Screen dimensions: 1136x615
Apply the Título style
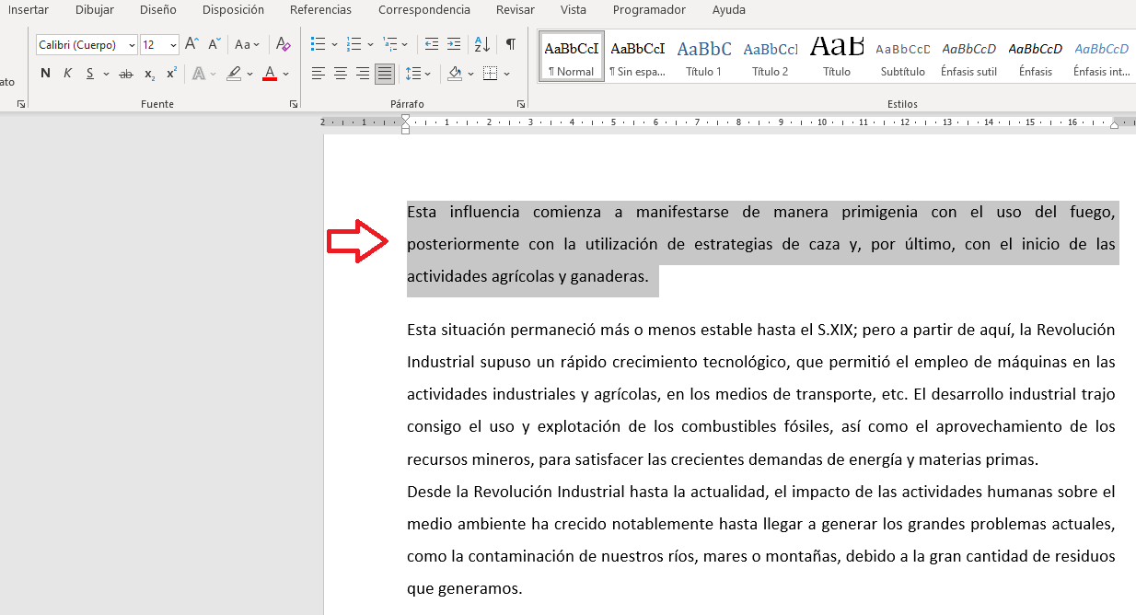tap(837, 57)
